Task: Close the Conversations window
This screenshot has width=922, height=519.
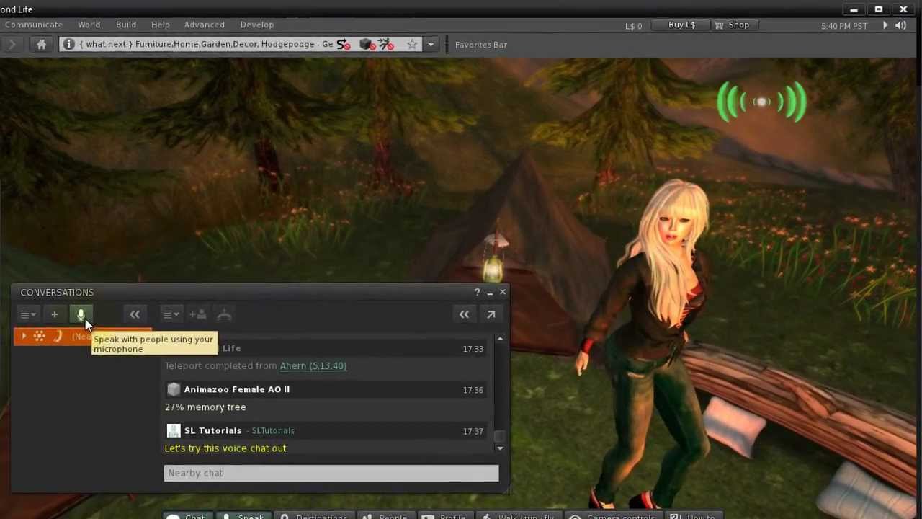Action: pyautogui.click(x=503, y=293)
